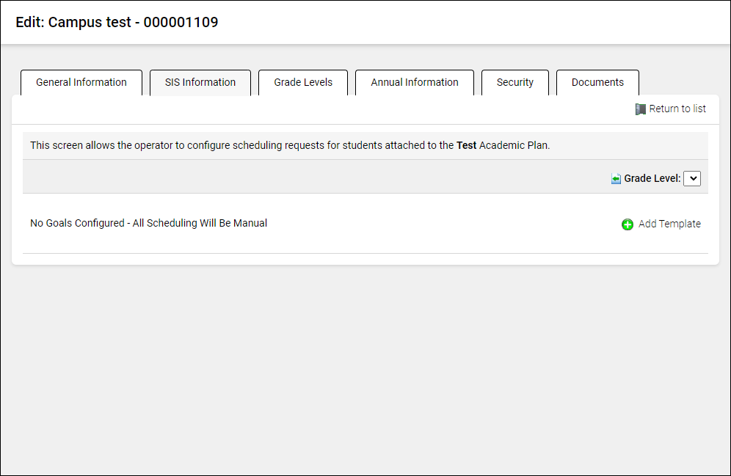The height and width of the screenshot is (476, 731).
Task: Click the Return to list link
Action: [x=677, y=109]
